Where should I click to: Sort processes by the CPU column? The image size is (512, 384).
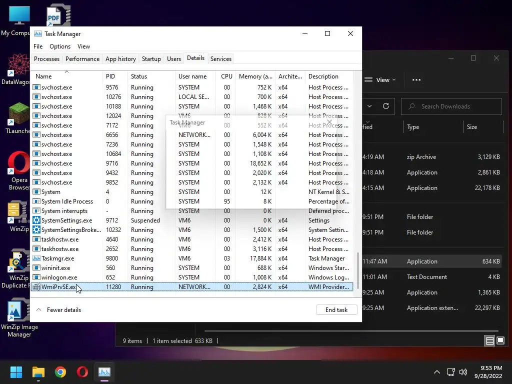pyautogui.click(x=225, y=76)
